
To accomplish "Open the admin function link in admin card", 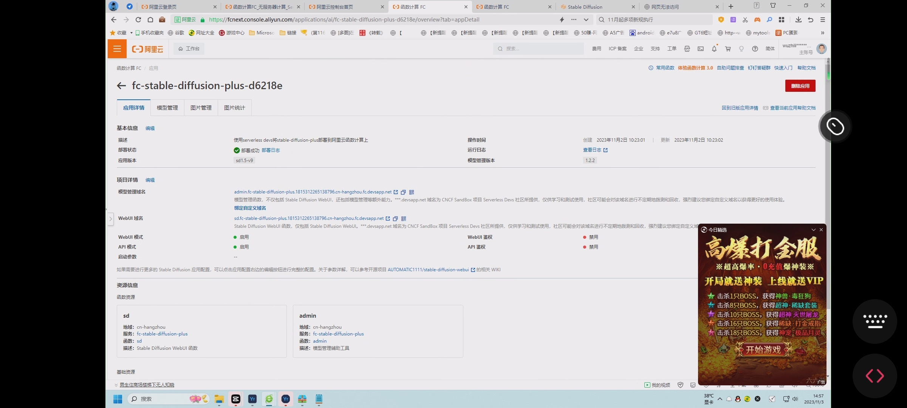I will 320,341.
